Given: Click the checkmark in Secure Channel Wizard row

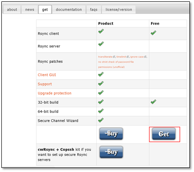Looking at the screenshot, I should 101,120.
